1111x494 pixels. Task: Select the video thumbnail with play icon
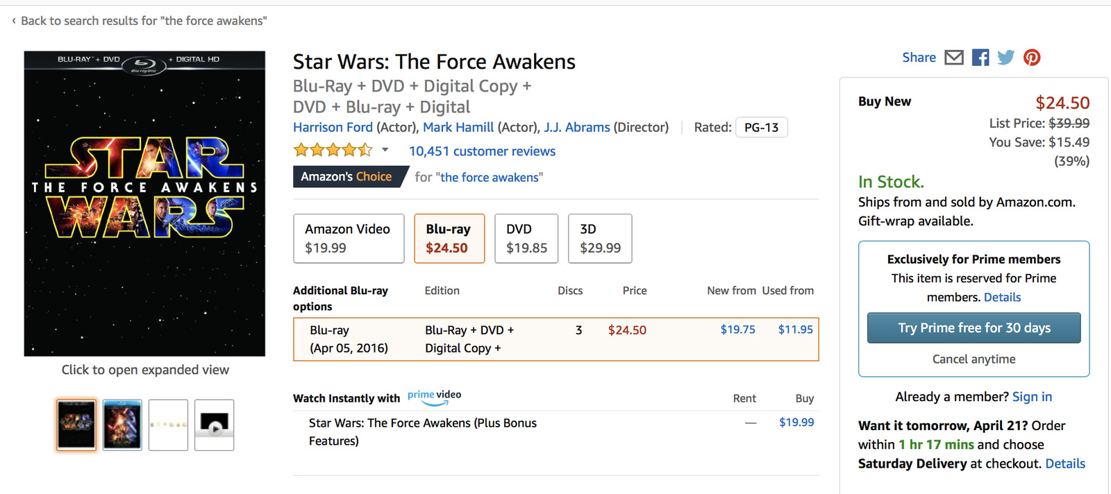tap(214, 425)
